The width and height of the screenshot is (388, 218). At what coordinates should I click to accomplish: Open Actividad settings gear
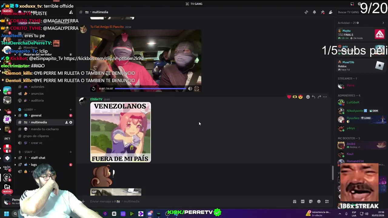358,23
